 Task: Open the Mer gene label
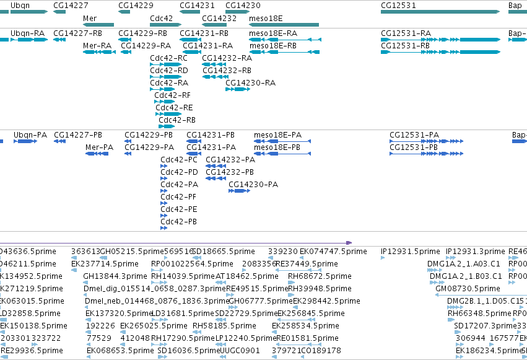pyautogui.click(x=90, y=19)
